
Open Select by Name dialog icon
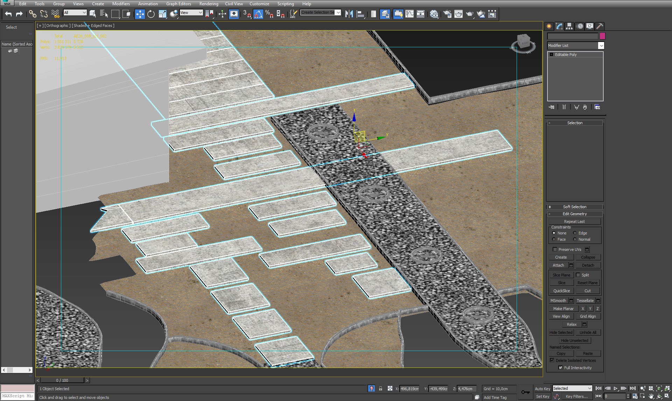pos(104,14)
